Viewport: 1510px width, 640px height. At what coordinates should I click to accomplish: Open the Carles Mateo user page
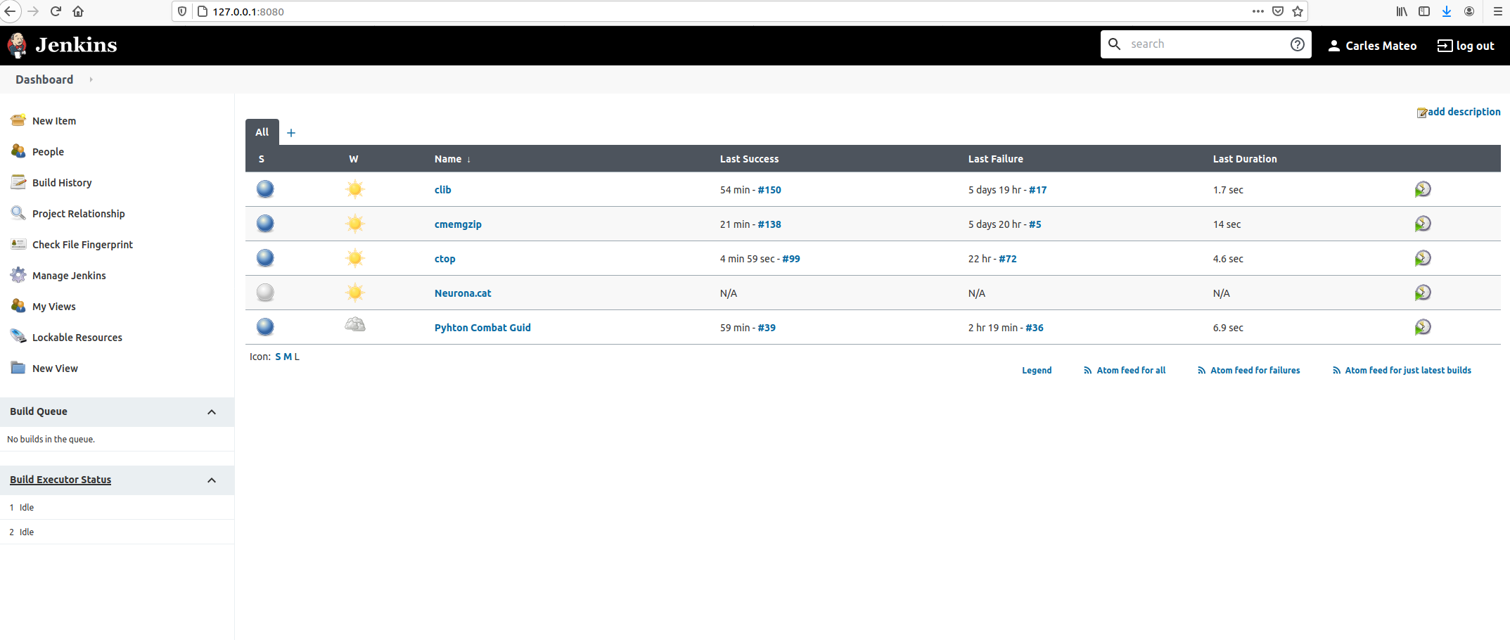coord(1372,46)
